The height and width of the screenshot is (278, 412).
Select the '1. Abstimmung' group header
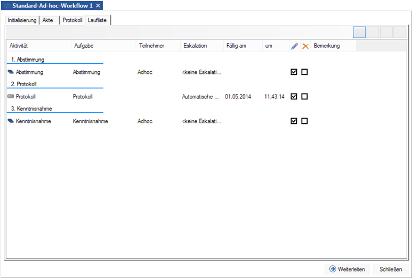[x=28, y=60]
